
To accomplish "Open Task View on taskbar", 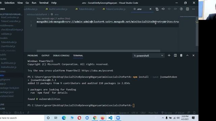I will click(56, 118).
